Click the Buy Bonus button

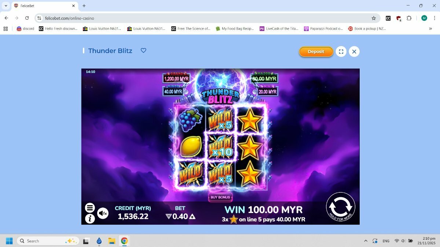[220, 197]
